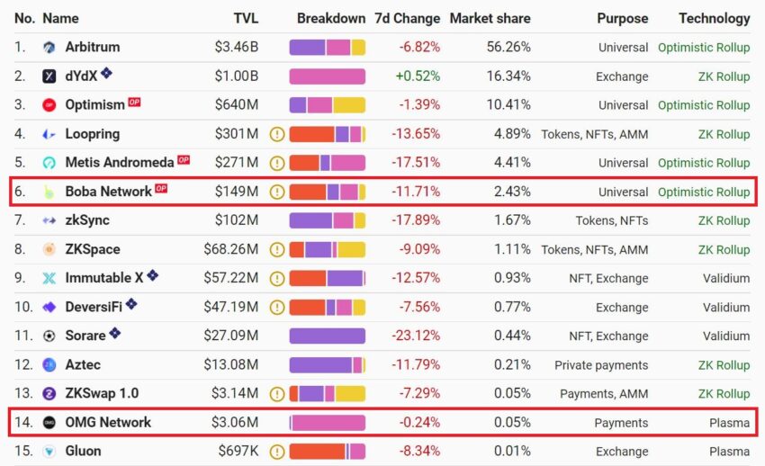Click the purple segment of Sorare breakdown bar
The height and width of the screenshot is (466, 765).
[x=327, y=336]
